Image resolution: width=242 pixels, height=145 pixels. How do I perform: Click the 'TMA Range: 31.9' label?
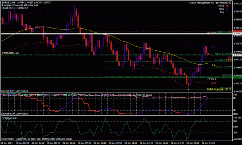pos(219,89)
